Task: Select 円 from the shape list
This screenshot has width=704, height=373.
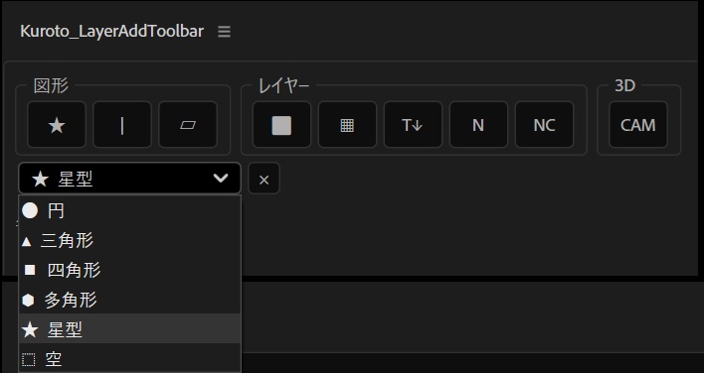Action: 129,210
